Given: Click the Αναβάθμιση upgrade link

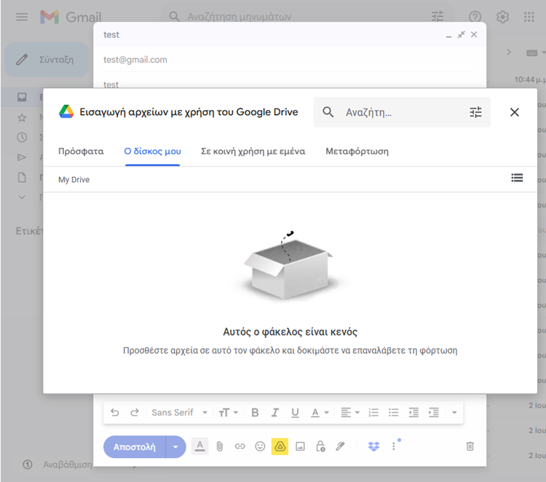Looking at the screenshot, I should pos(68,465).
